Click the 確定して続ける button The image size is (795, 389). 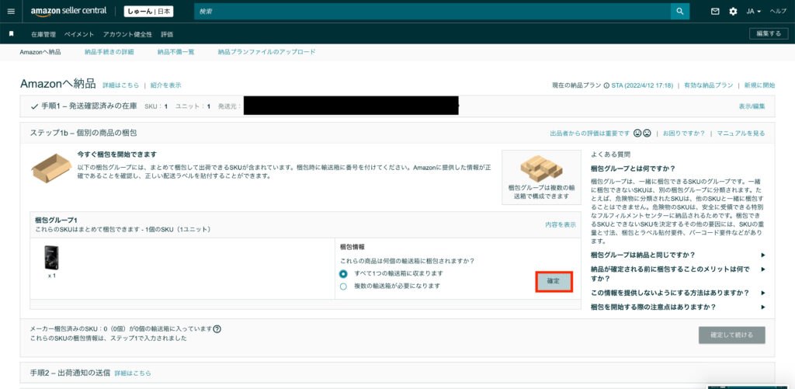[x=731, y=335]
